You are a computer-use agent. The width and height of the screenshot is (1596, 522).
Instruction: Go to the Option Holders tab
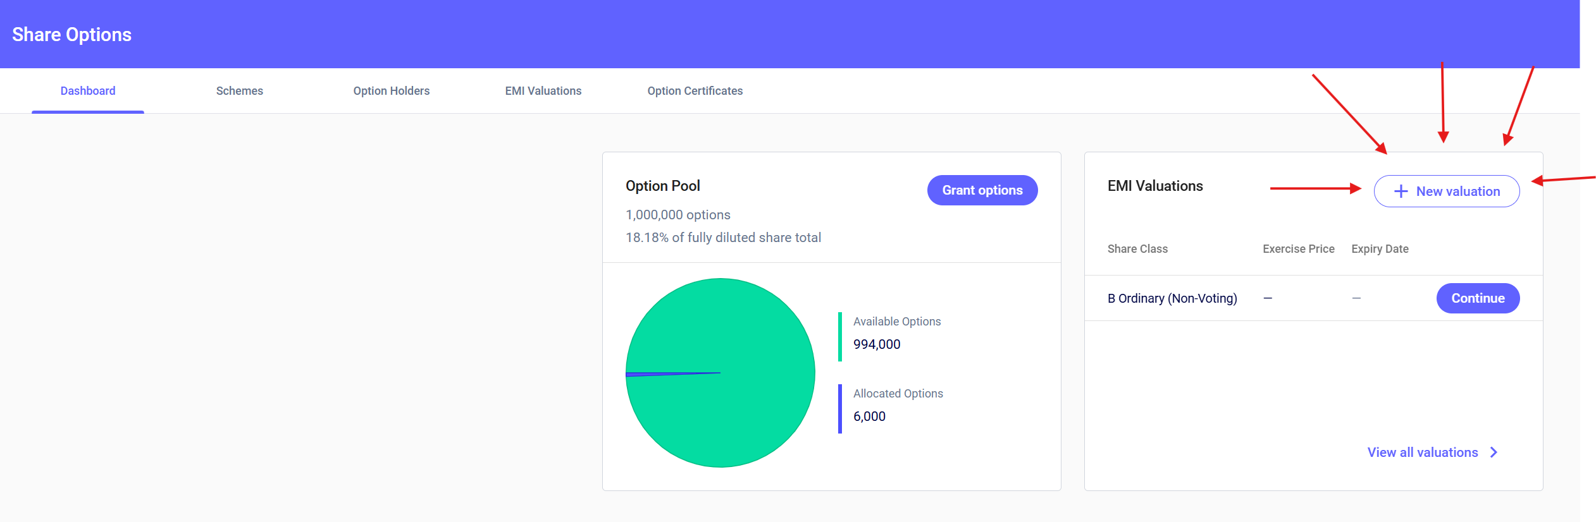coord(391,91)
